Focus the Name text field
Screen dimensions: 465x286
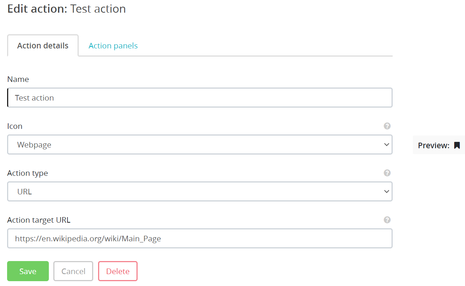point(199,98)
